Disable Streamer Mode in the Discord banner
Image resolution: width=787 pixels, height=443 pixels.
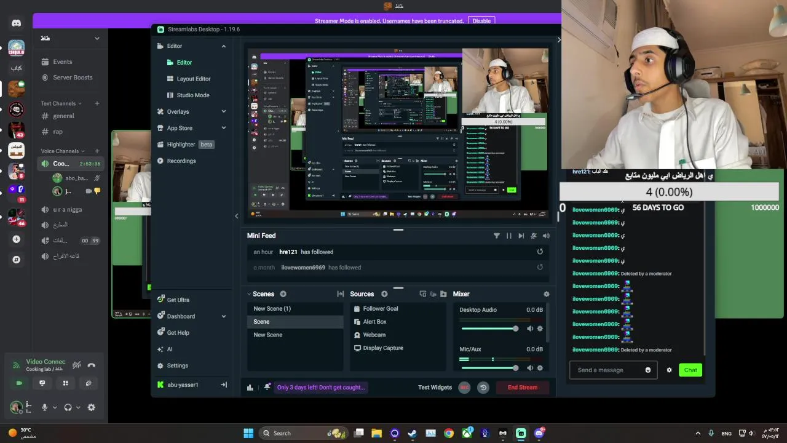[481, 21]
